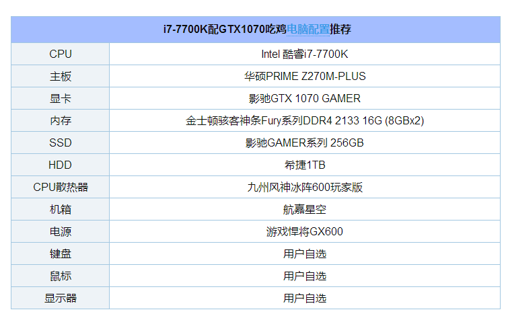Select Intel 酷睿i7-7700K cell
Image resolution: width=508 pixels, height=318 pixels.
305,54
